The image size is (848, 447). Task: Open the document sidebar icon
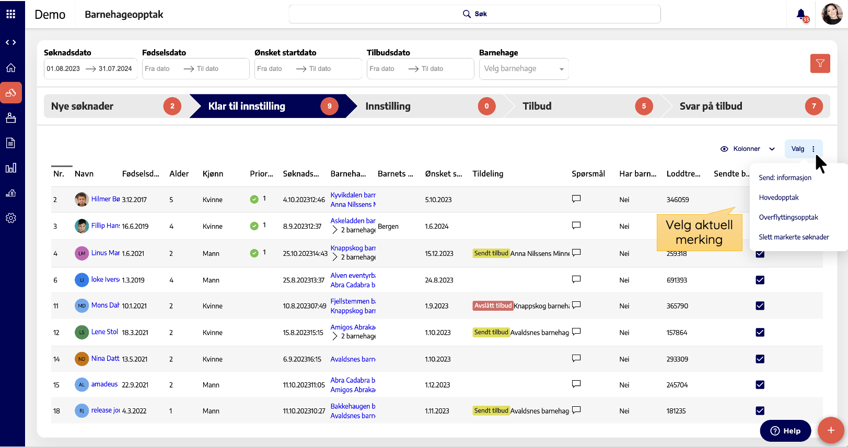click(11, 143)
